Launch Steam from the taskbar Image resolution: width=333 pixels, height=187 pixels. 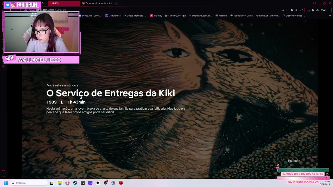(75, 183)
